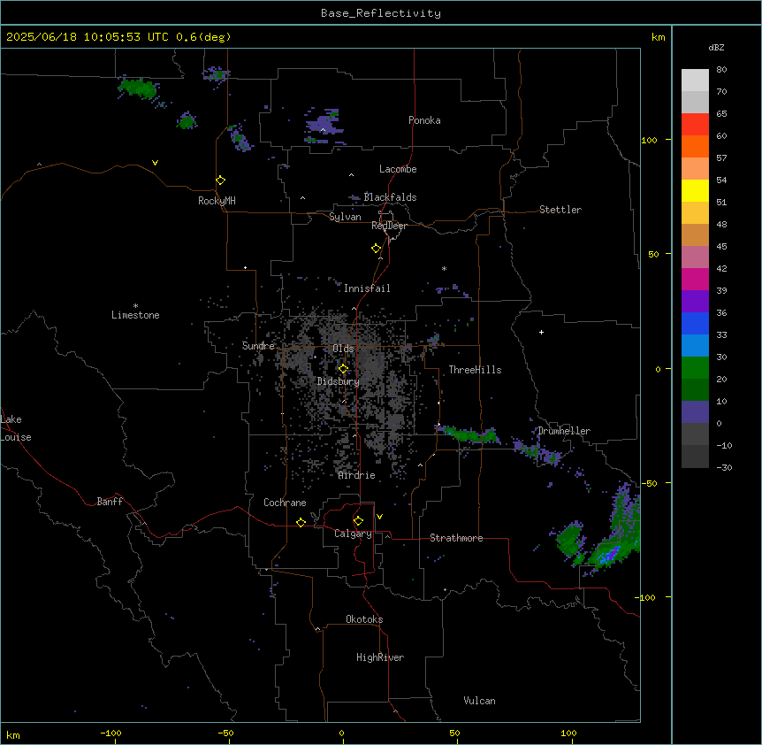Click the yellow diamond marker above RockyMH
762x745 pixels.
[x=220, y=180]
